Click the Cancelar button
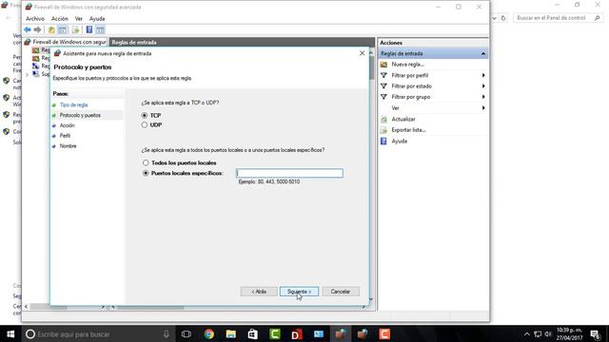Viewport: 609px width, 342px height. [341, 292]
